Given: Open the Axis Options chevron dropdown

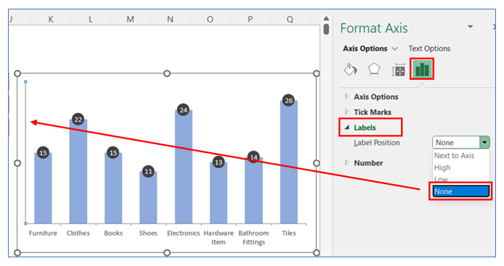Looking at the screenshot, I should (x=395, y=49).
